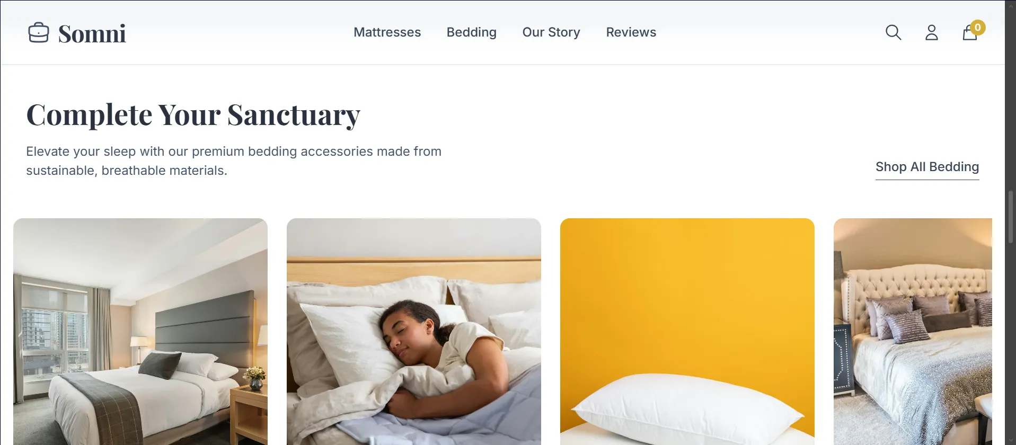Click the Somni logo bed icon

[39, 33]
